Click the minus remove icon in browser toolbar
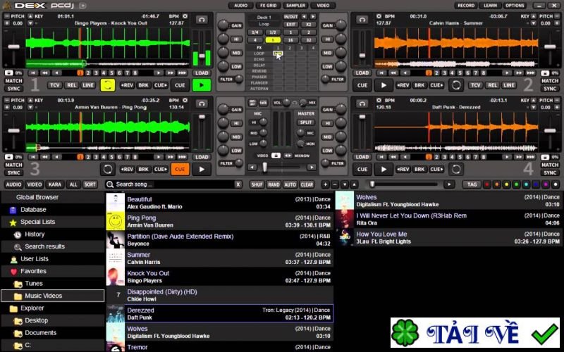This screenshot has width=564, height=352. [335, 184]
